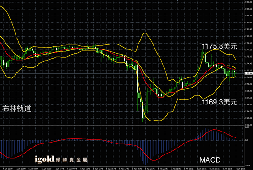
Task: Click the igold logo watermark
Action: 44,159
